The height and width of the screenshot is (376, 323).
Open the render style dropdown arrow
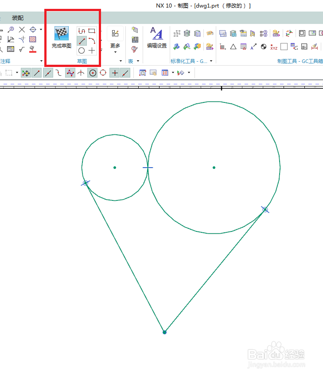[x=189, y=72]
